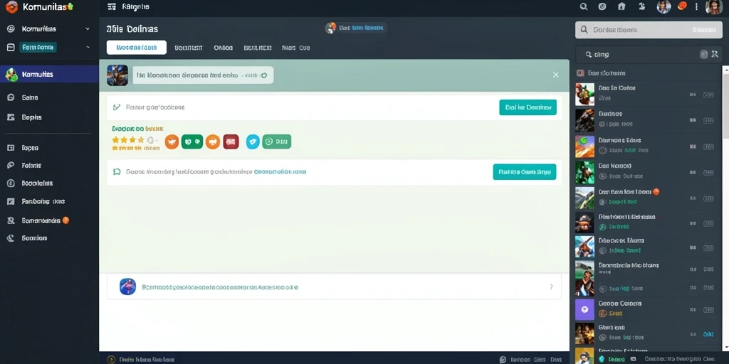Image resolution: width=729 pixels, height=364 pixels.
Task: Follow the teal link text in the second card
Action: (280, 172)
